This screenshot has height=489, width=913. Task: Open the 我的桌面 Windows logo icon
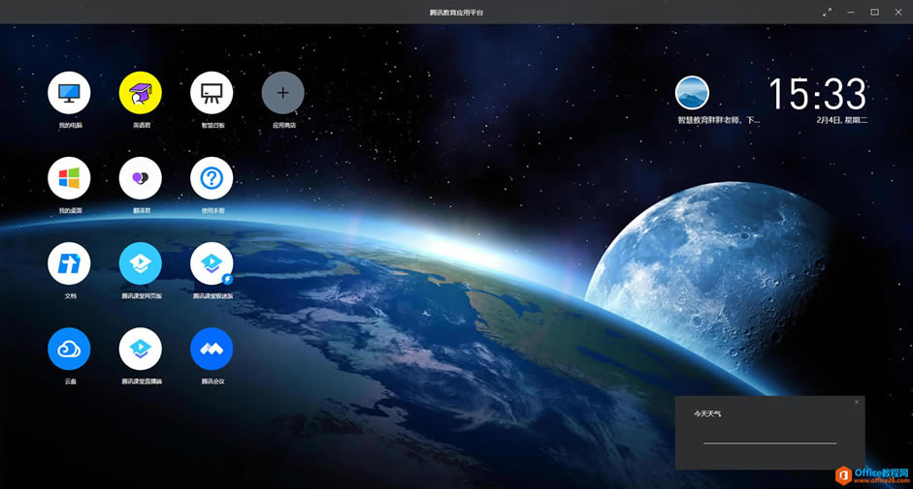tap(69, 178)
